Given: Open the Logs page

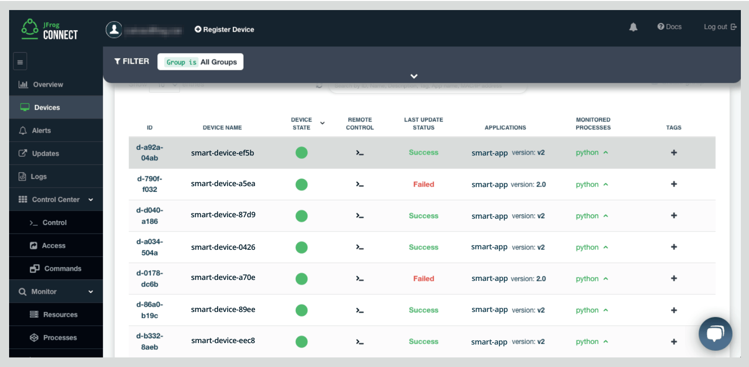Looking at the screenshot, I should coord(56,177).
